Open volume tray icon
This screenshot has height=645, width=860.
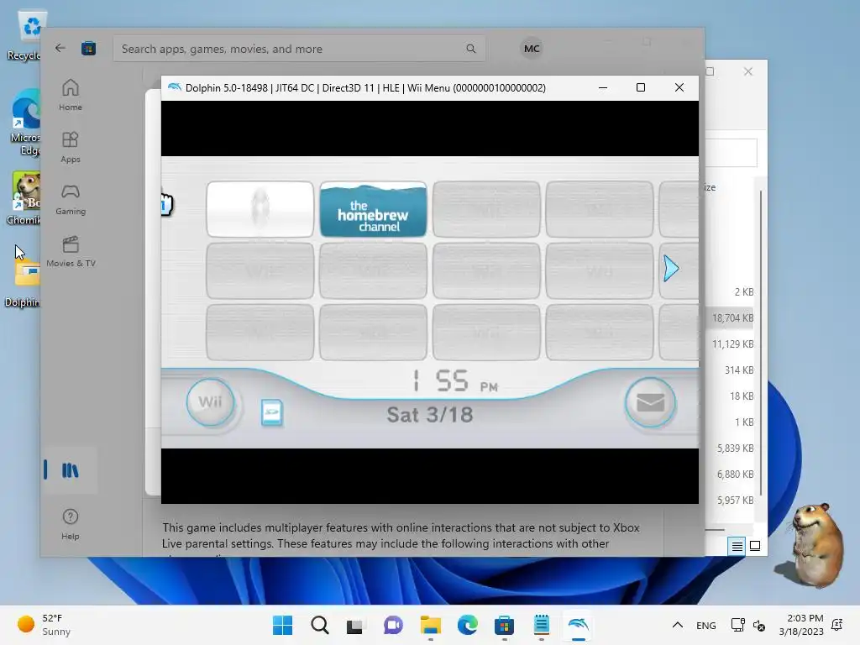tap(759, 625)
